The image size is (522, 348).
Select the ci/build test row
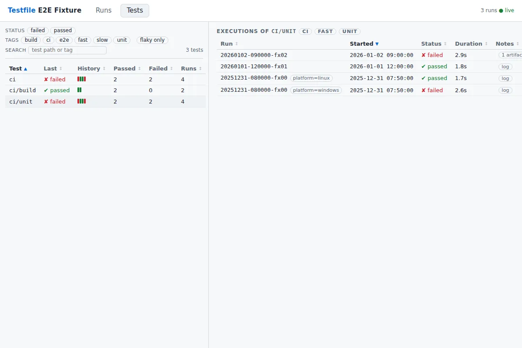click(x=105, y=90)
